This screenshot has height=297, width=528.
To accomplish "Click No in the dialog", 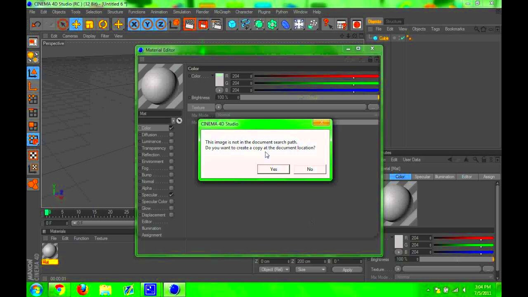I will tap(310, 169).
